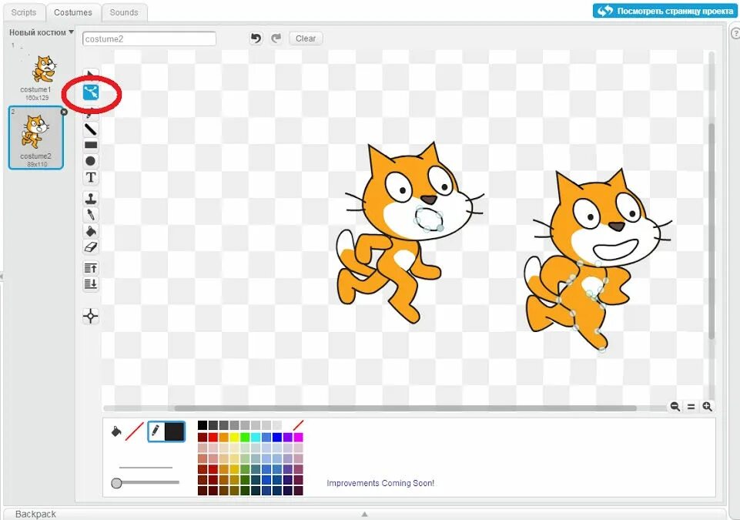Undo the last edit
Viewport: 740px width, 520px height.
[x=256, y=39]
